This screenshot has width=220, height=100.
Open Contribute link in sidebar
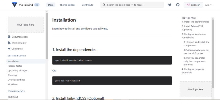(x=17, y=49)
